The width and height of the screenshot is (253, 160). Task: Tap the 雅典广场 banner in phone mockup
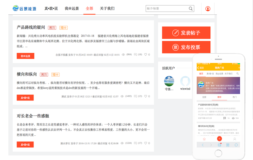point(218,86)
